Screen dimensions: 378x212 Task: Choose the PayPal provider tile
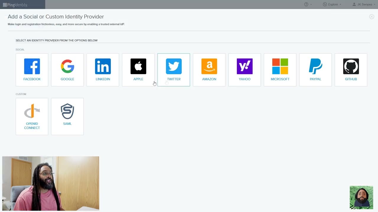(x=315, y=70)
